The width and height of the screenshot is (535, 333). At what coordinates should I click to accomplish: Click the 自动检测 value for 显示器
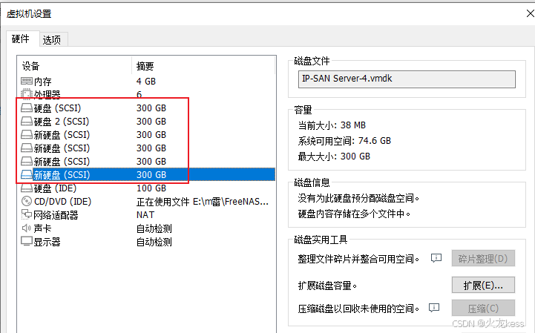(154, 242)
